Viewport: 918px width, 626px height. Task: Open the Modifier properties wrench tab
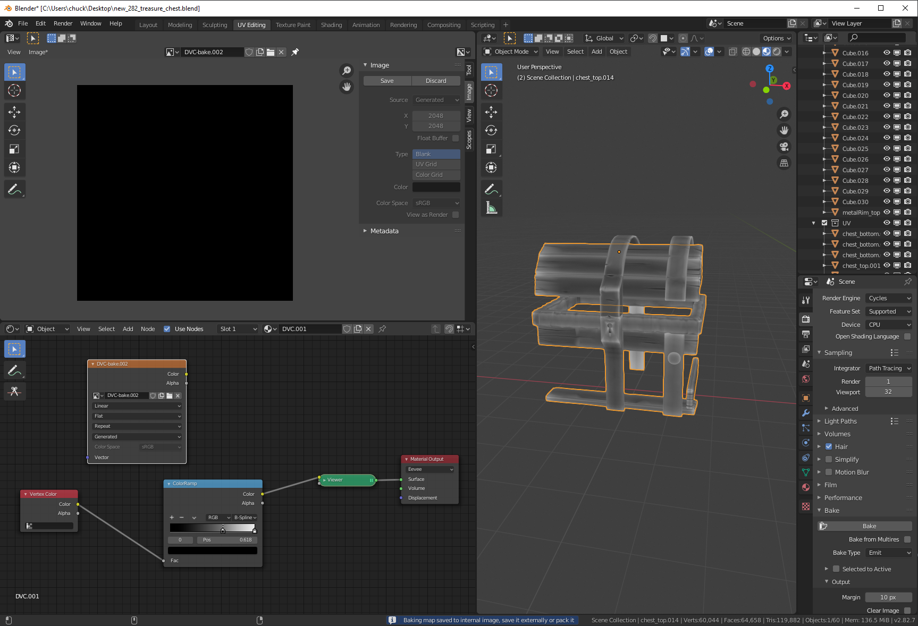click(x=806, y=413)
